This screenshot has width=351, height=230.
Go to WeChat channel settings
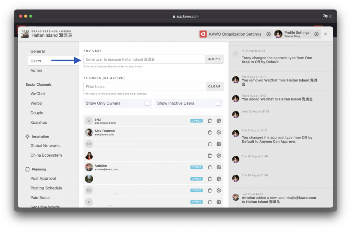click(x=38, y=94)
